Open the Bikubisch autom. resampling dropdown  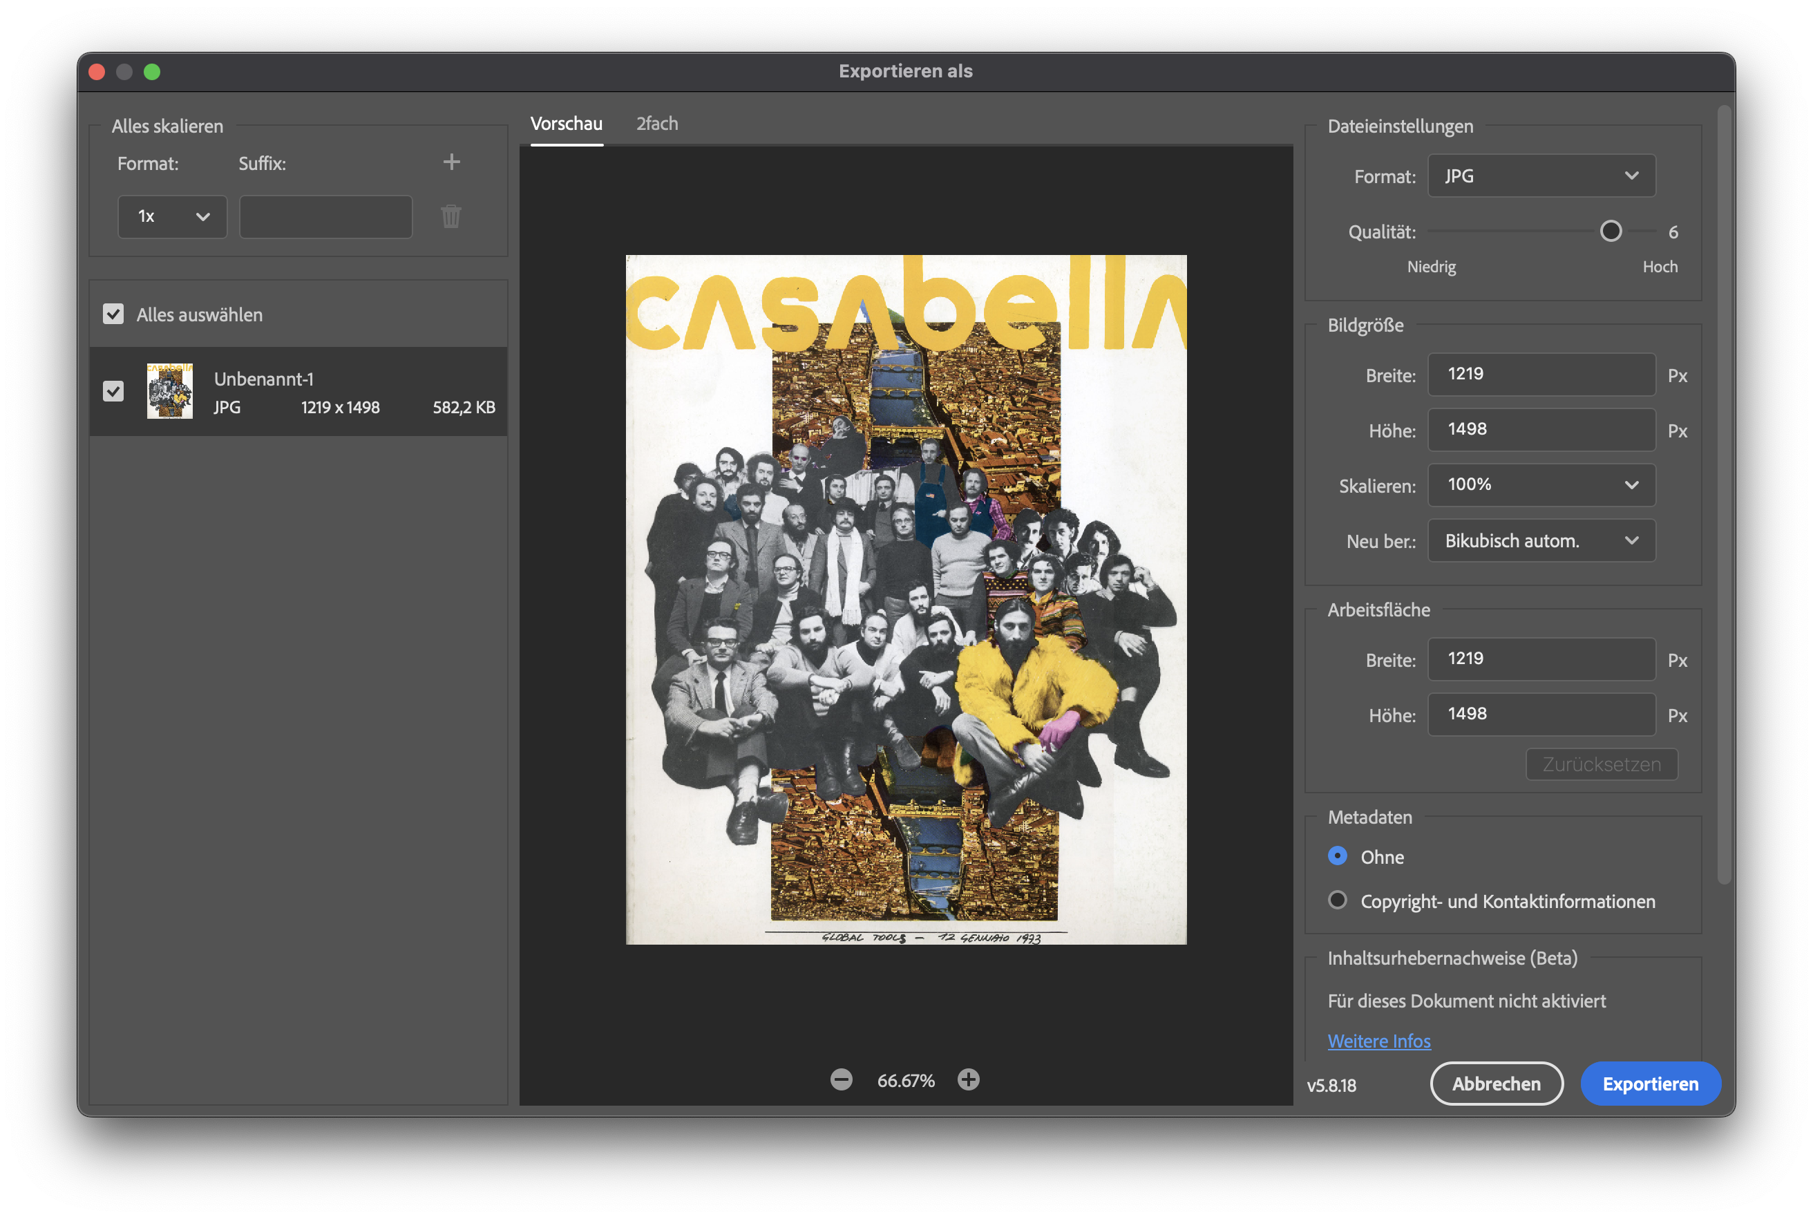click(x=1541, y=540)
